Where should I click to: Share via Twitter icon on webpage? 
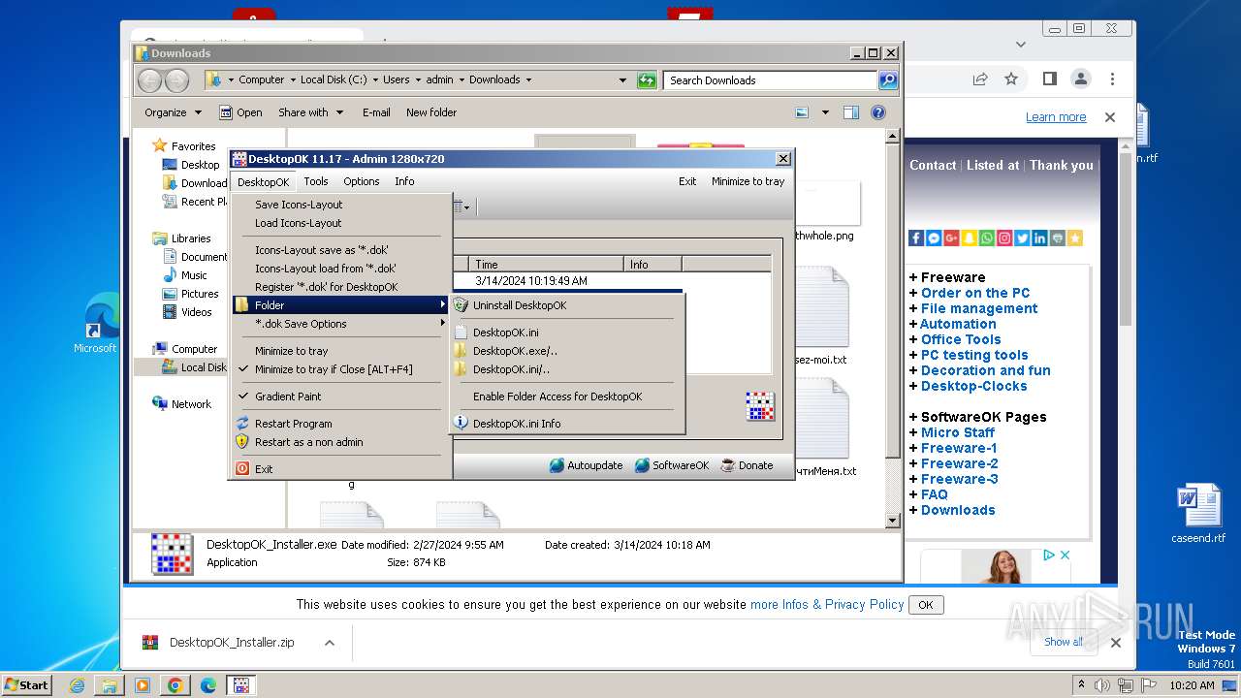tap(1022, 238)
